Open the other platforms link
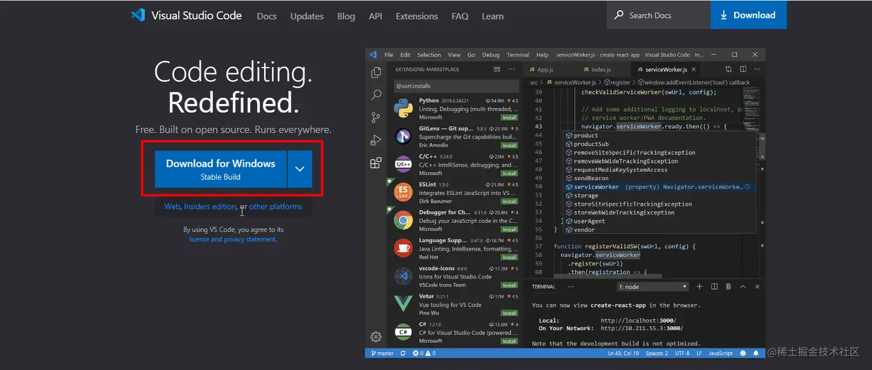 tap(275, 206)
